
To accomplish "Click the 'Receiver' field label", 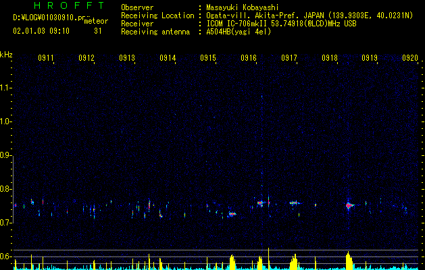I will (x=137, y=24).
